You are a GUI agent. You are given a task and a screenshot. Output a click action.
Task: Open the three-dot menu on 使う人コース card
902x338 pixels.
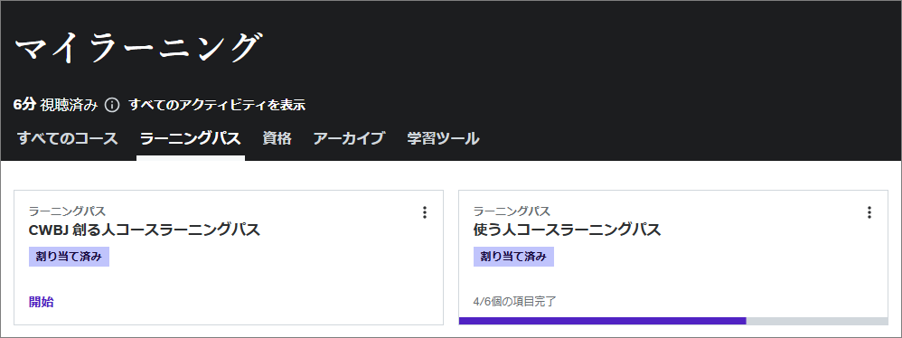tap(869, 212)
